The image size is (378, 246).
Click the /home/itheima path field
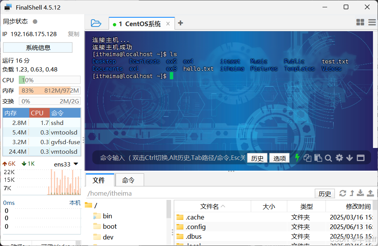pos(200,193)
